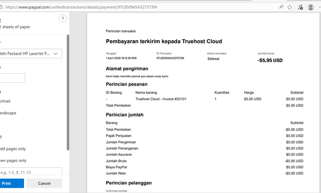The height and width of the screenshot is (193, 321).
Task: Click the 'Jumlah bruto' label above the amount
Action: pyautogui.click(x=266, y=53)
